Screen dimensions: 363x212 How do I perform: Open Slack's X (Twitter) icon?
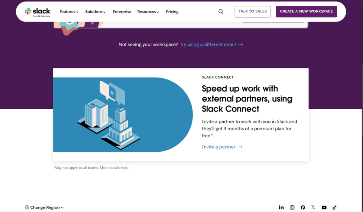[x=313, y=207]
